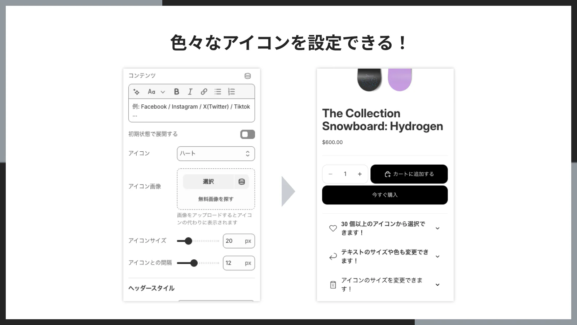The height and width of the screenshot is (325, 577).
Task: Click the clipboard icon next to アイコンのサイズ accordion
Action: [332, 285]
